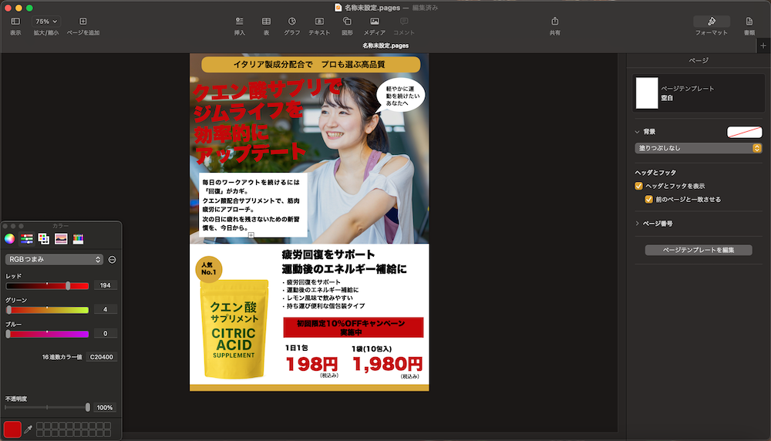Click the 背景 color well swatch
Image resolution: width=771 pixels, height=441 pixels.
pos(745,132)
